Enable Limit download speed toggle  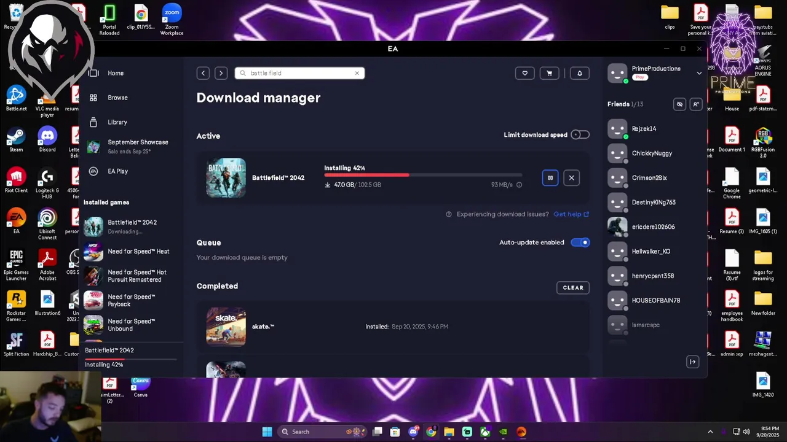point(580,135)
